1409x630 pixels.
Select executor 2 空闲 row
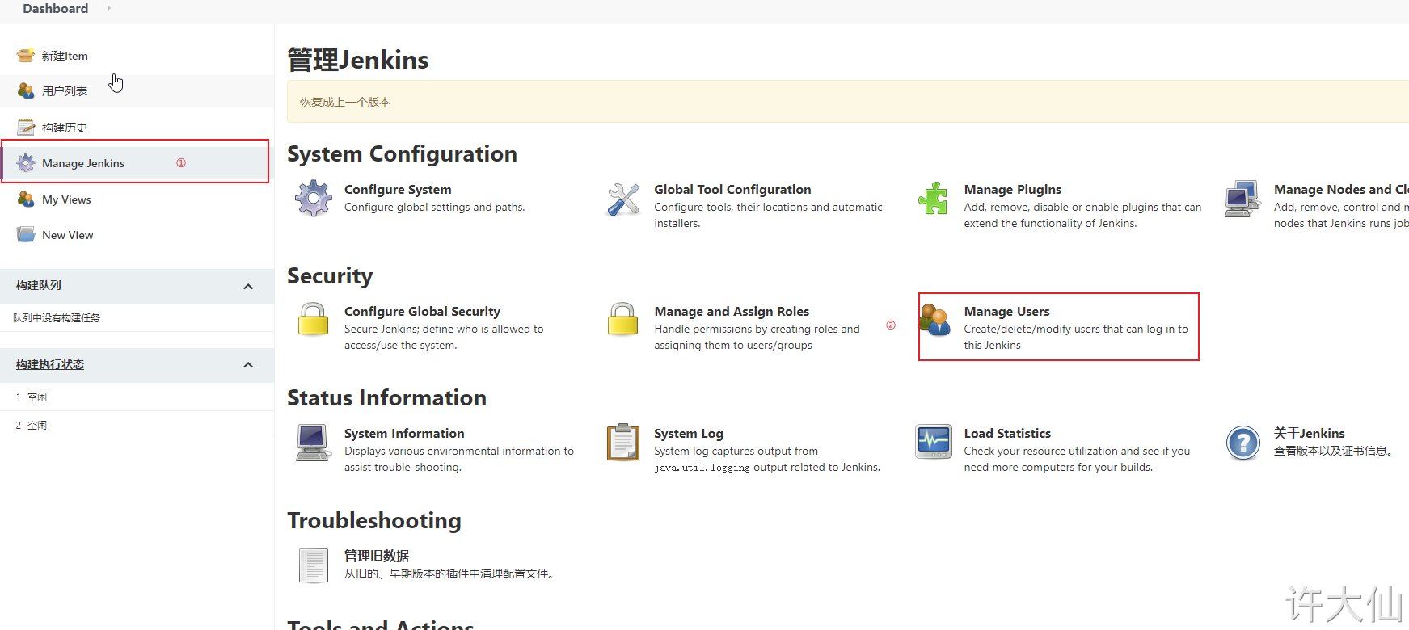137,425
